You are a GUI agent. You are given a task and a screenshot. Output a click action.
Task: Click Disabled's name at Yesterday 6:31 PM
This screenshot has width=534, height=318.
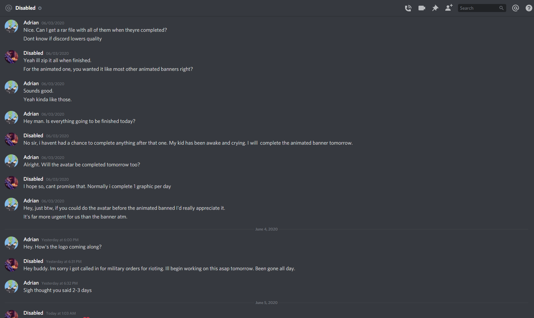pos(33,261)
